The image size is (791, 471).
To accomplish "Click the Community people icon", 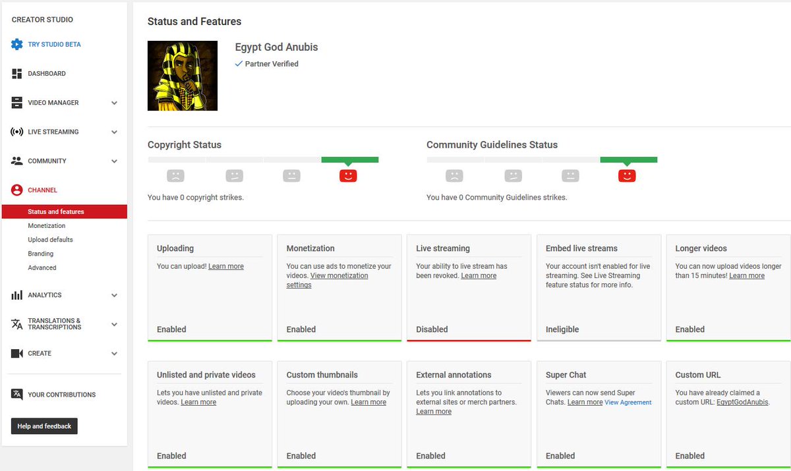I will coord(17,161).
